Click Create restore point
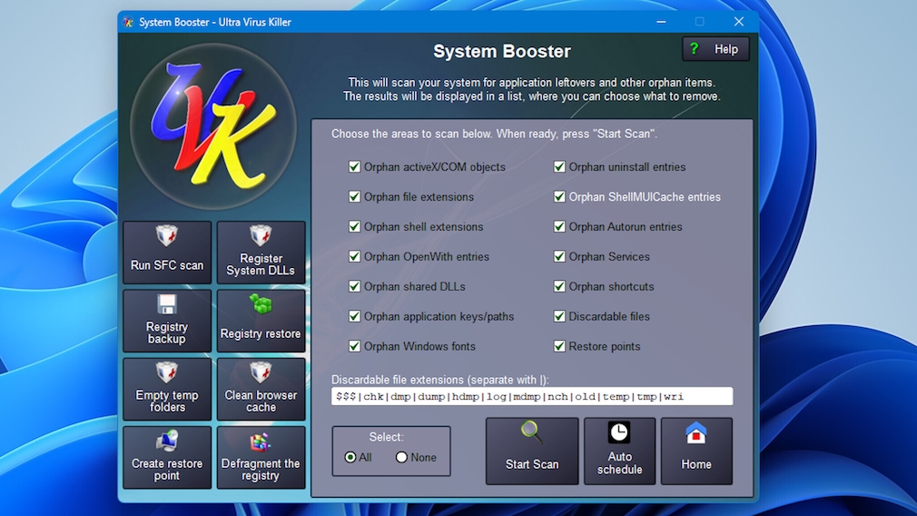The width and height of the screenshot is (917, 516). [x=167, y=457]
